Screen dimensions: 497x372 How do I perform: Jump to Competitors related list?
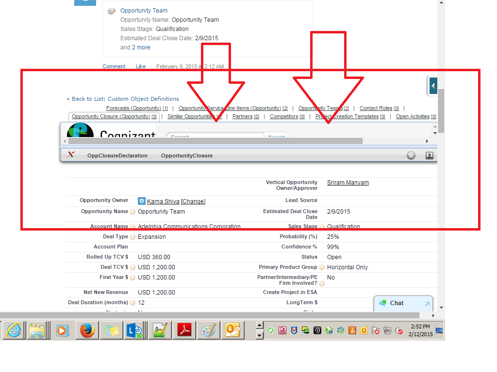point(287,116)
